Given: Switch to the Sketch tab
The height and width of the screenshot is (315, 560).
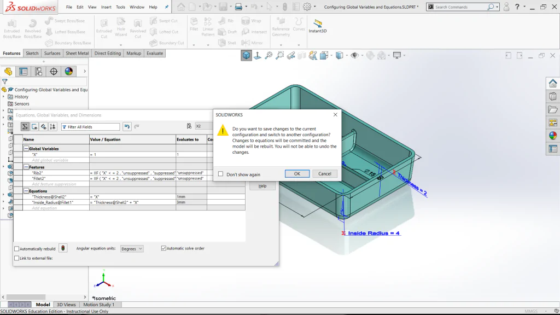Looking at the screenshot, I should click(32, 53).
